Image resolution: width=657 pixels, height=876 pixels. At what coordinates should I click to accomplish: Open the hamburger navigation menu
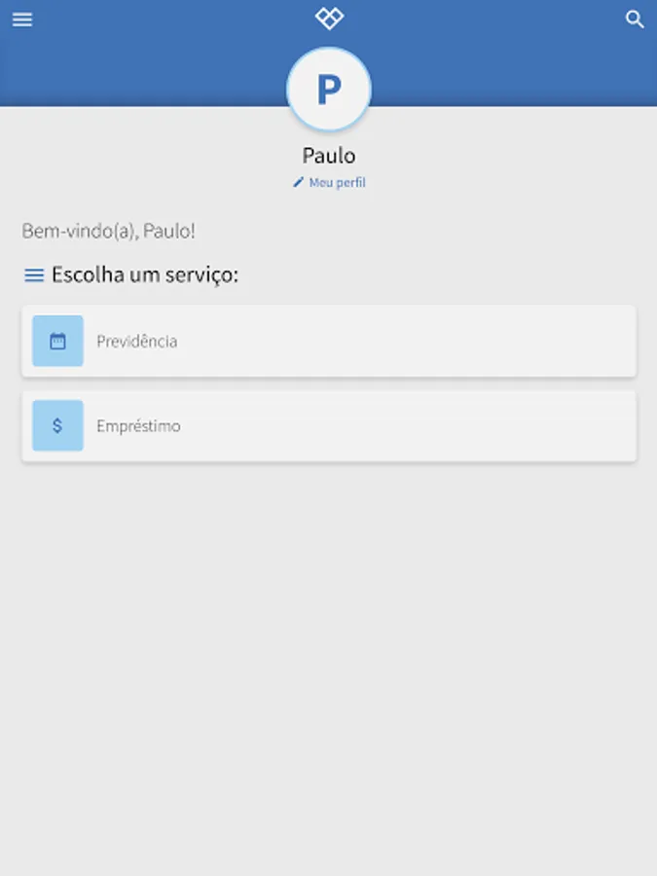(22, 19)
